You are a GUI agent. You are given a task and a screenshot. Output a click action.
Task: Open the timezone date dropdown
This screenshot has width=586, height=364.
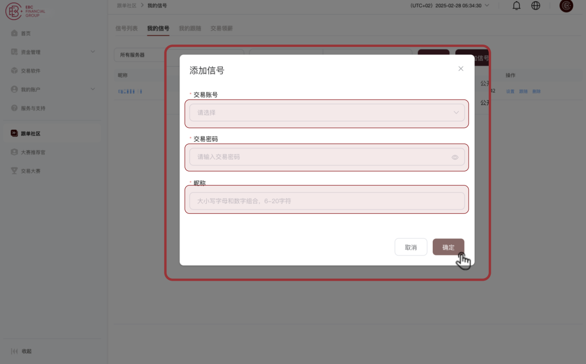click(449, 5)
